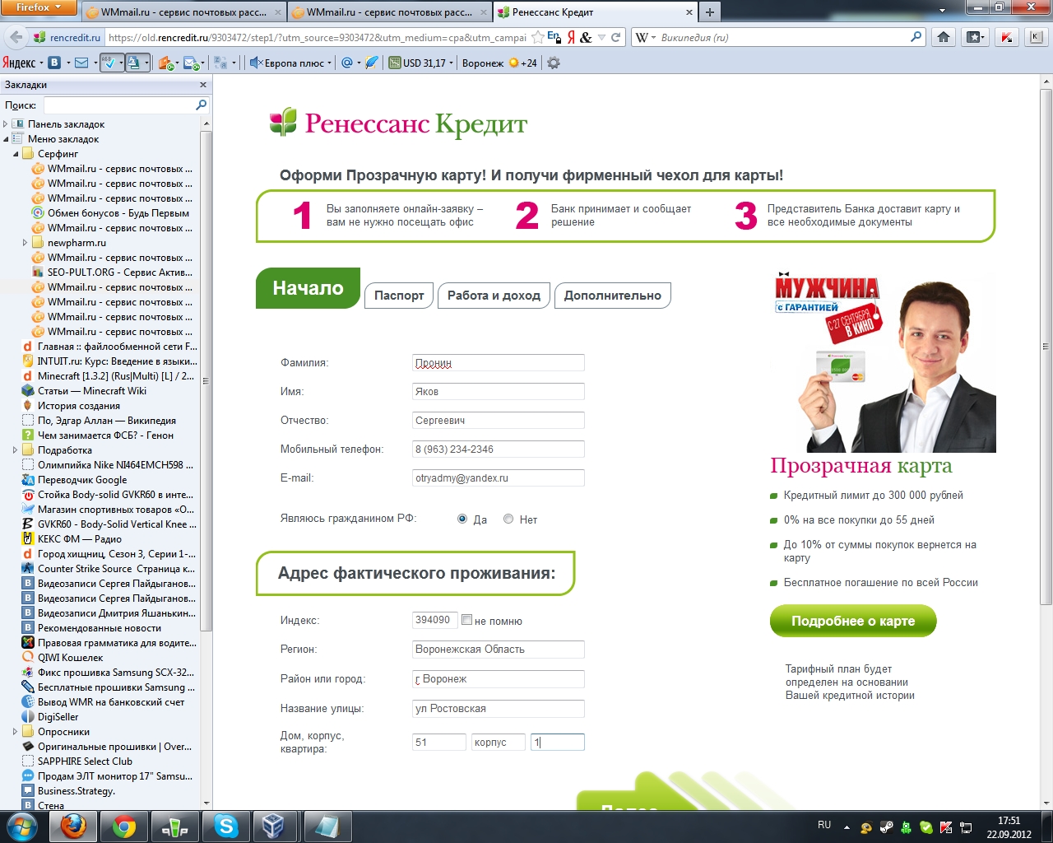The width and height of the screenshot is (1053, 843).
Task: Click the Ренессанс Кредит logo
Action: [398, 123]
